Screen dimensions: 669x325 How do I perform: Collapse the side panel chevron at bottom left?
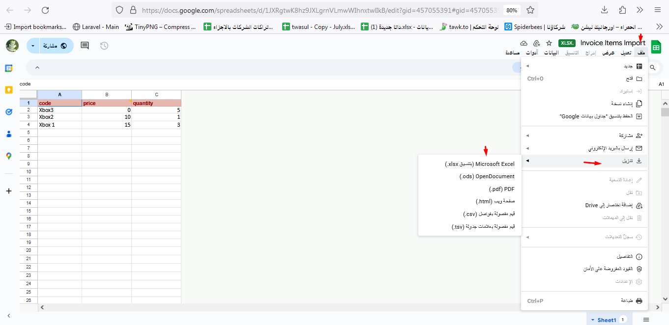8,316
